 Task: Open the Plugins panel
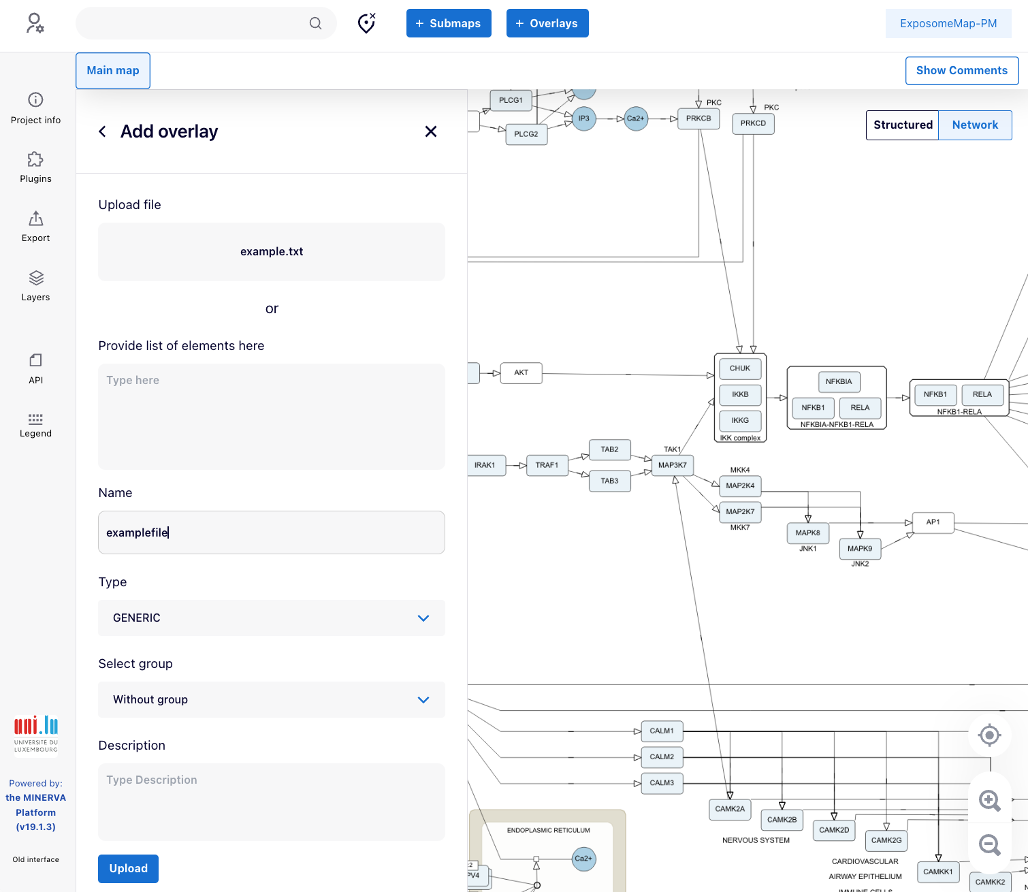tap(35, 167)
